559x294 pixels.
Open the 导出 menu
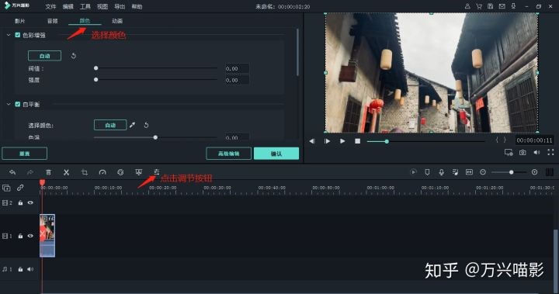point(120,6)
